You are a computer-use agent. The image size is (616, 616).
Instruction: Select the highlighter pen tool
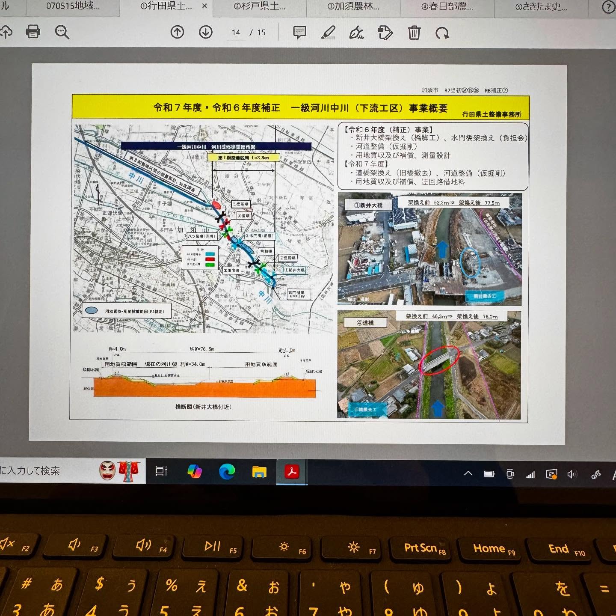click(x=328, y=32)
